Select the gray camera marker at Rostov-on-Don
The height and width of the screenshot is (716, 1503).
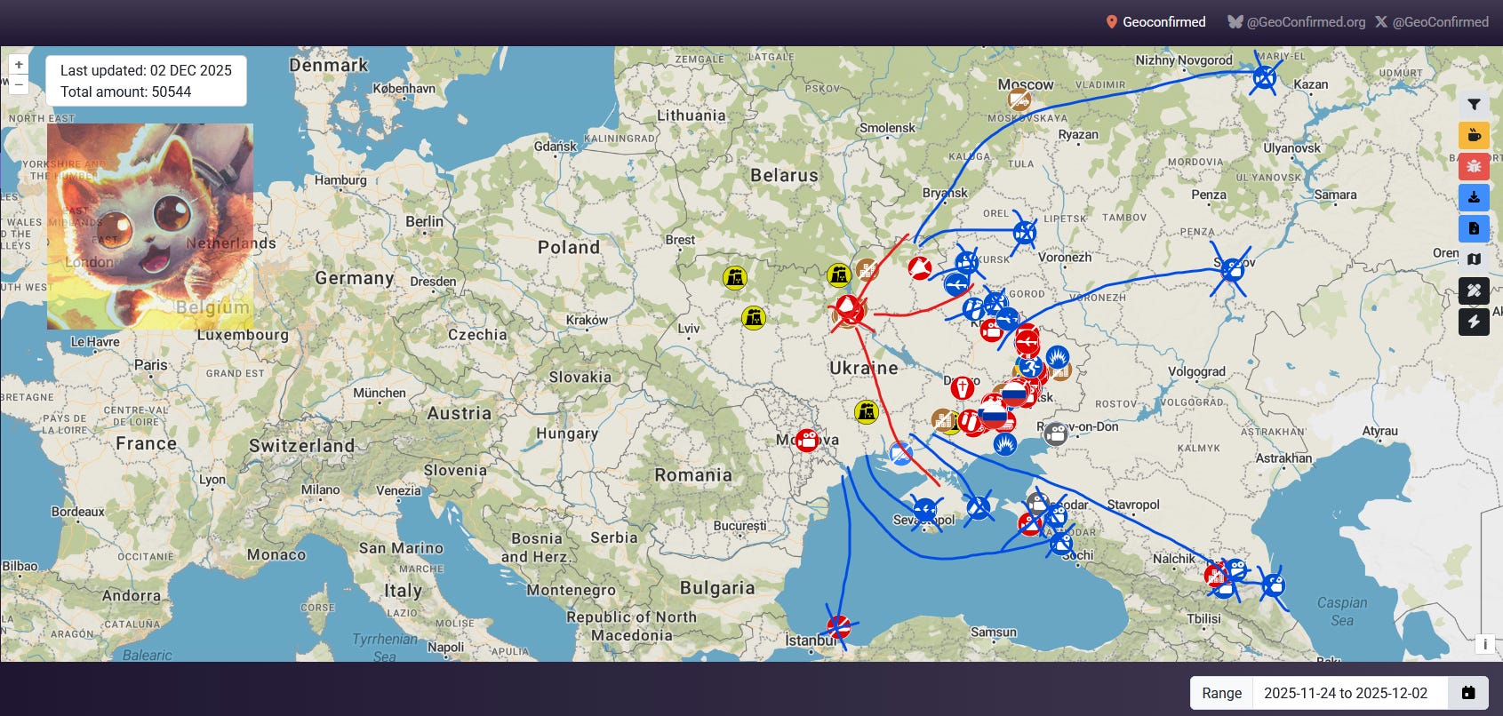click(x=1055, y=434)
